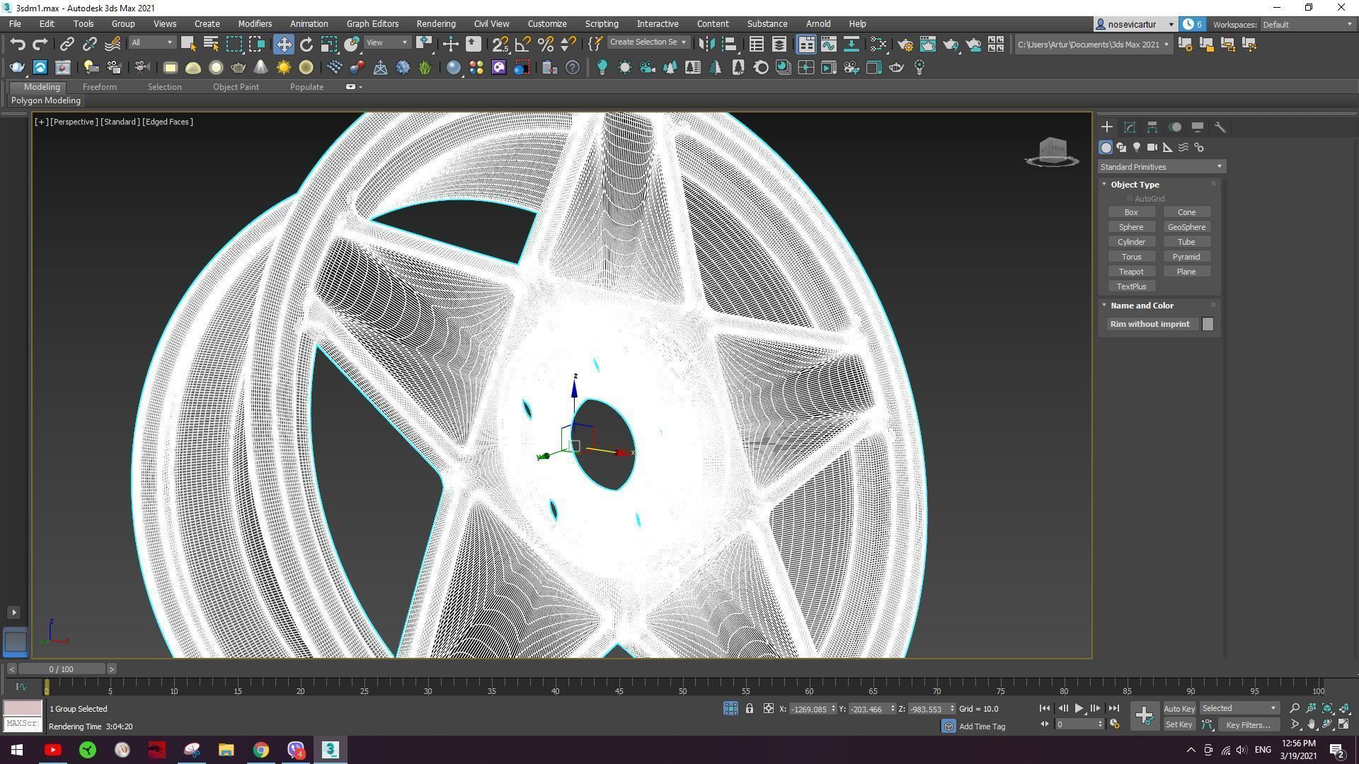The height and width of the screenshot is (764, 1359).
Task: Click the Sphere button
Action: 1131,227
